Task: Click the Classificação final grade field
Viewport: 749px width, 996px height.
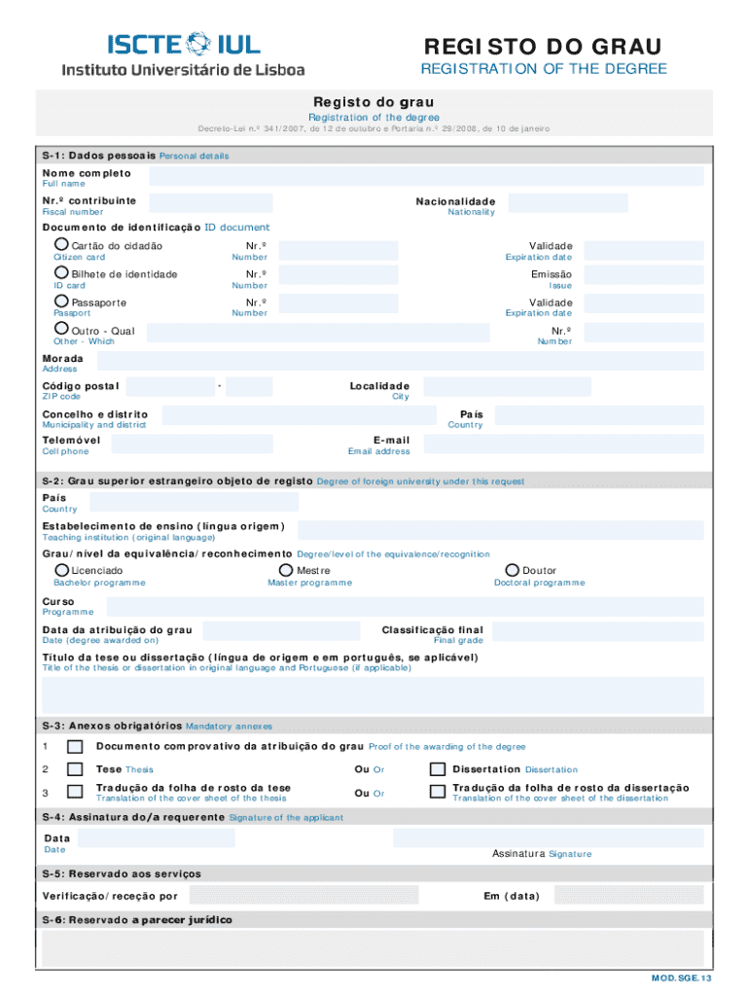Action: tap(597, 633)
